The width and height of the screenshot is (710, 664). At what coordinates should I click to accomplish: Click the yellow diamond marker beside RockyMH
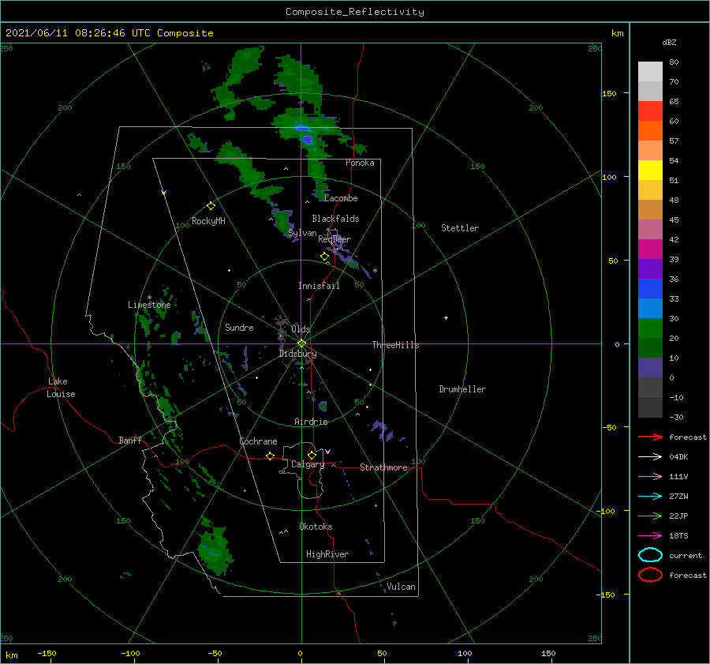pos(211,206)
